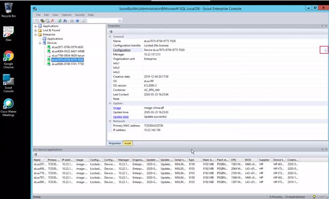Image resolution: width=329 pixels, height=199 pixels.
Task: Click the print toolbar icon
Action: click(72, 20)
